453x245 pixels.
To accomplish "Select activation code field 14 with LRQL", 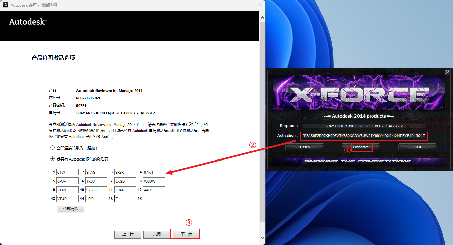I will click(x=96, y=199).
